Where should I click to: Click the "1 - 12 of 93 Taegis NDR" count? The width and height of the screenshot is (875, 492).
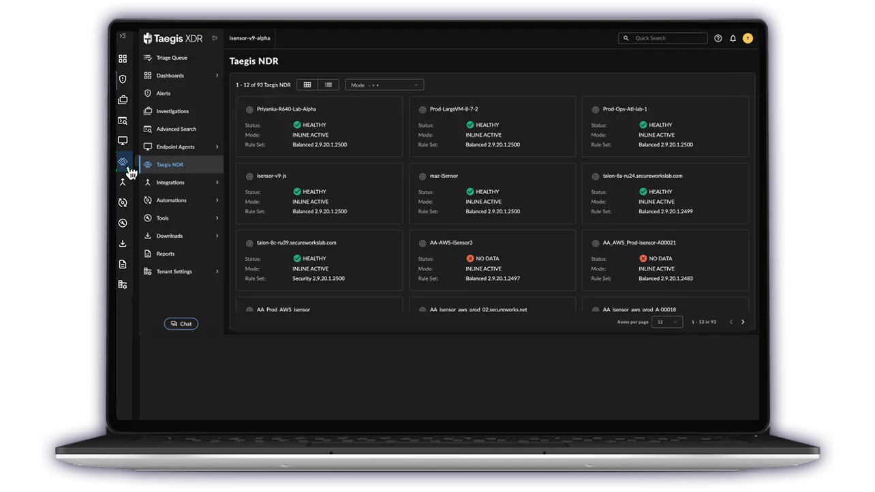click(x=263, y=85)
